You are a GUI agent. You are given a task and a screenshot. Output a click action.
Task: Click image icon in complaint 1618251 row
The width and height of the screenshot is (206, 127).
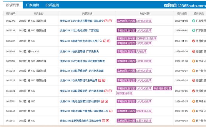102,101
